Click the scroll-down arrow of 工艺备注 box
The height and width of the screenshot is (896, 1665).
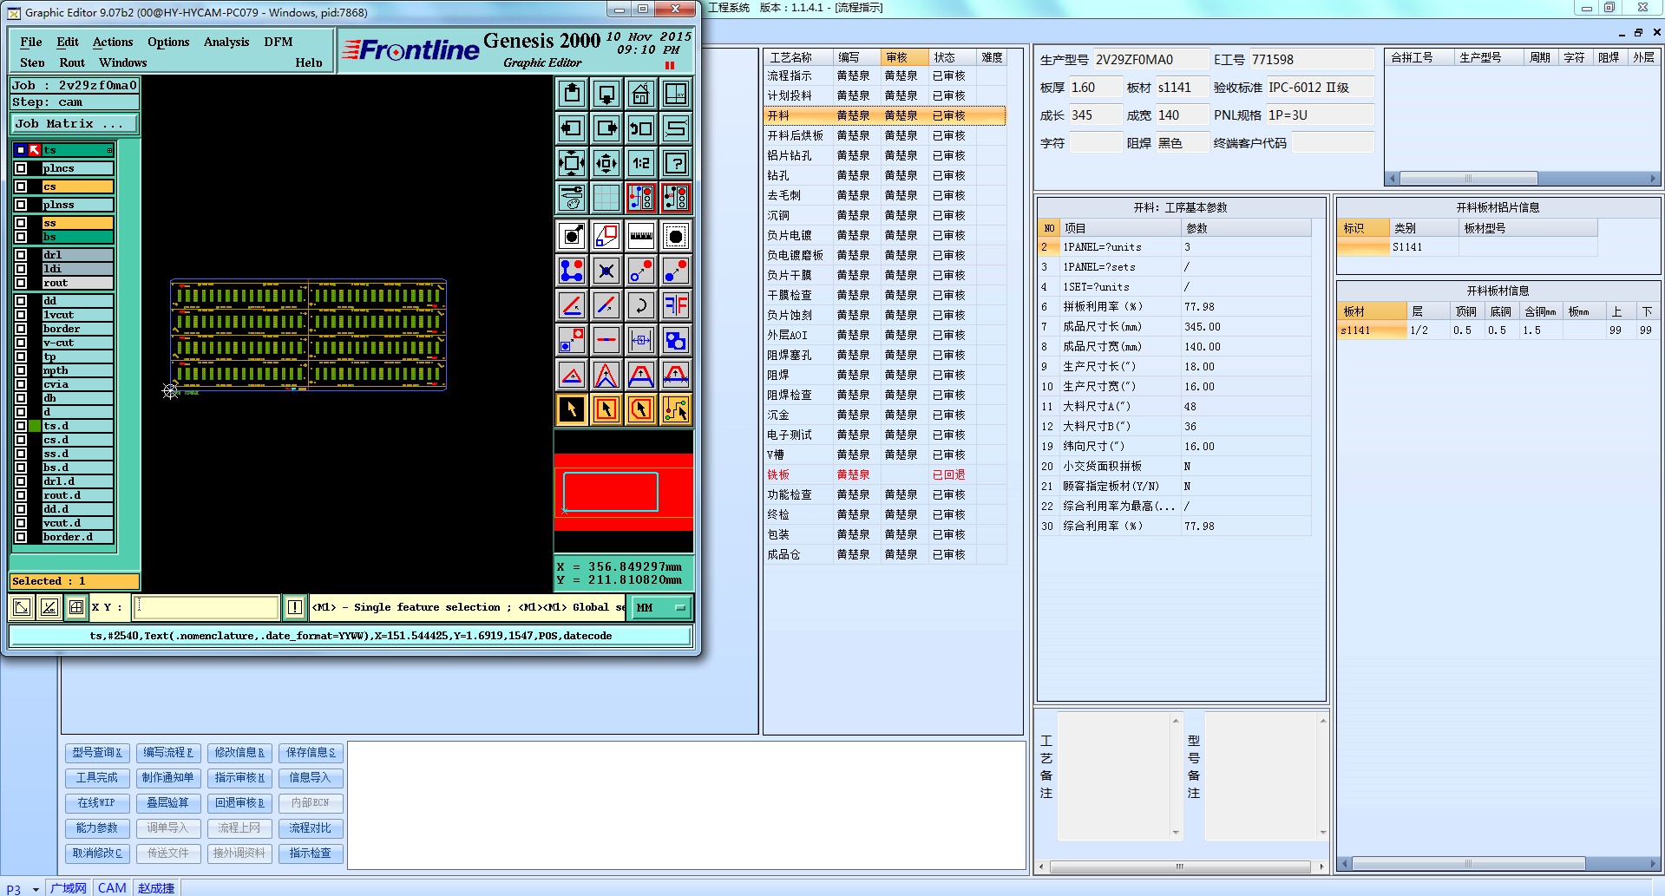[x=1176, y=833]
